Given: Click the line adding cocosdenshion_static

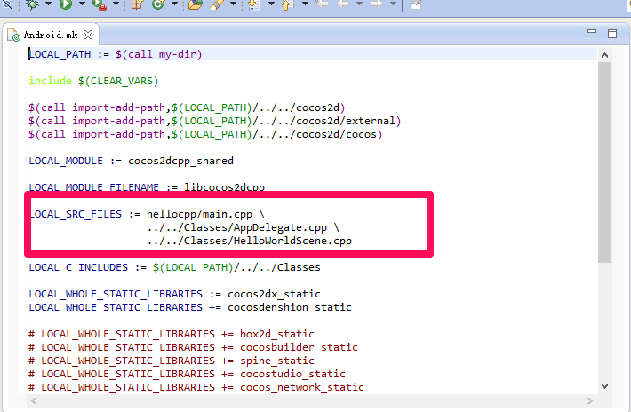Looking at the screenshot, I should click(x=190, y=307).
